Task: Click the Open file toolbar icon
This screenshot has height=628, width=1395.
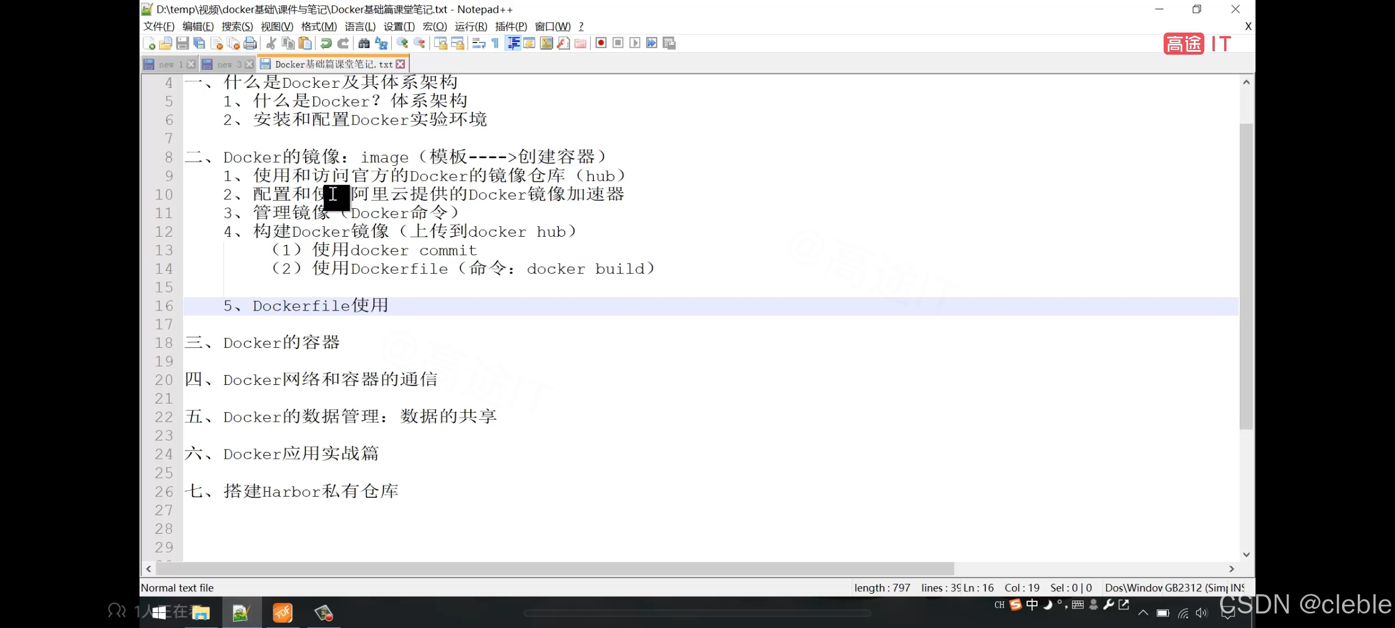Action: coord(166,43)
